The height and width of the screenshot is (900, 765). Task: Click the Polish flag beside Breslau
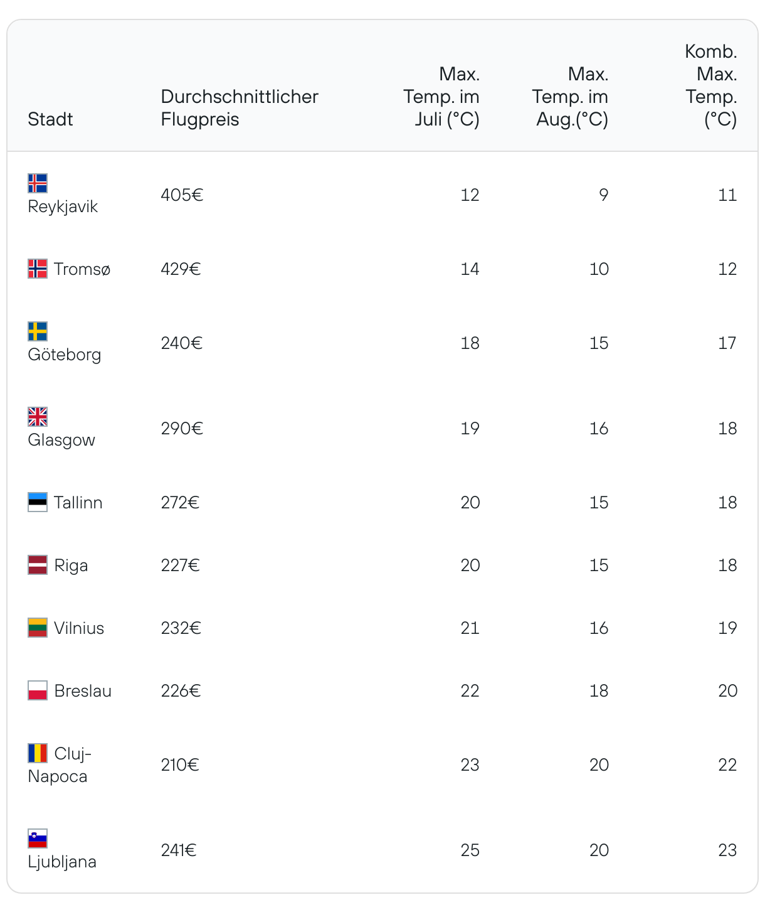38,690
